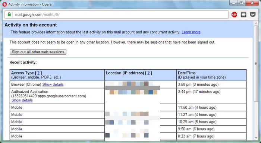Open the Pocket extension icon
The width and height of the screenshot is (261, 143).
[253, 15]
